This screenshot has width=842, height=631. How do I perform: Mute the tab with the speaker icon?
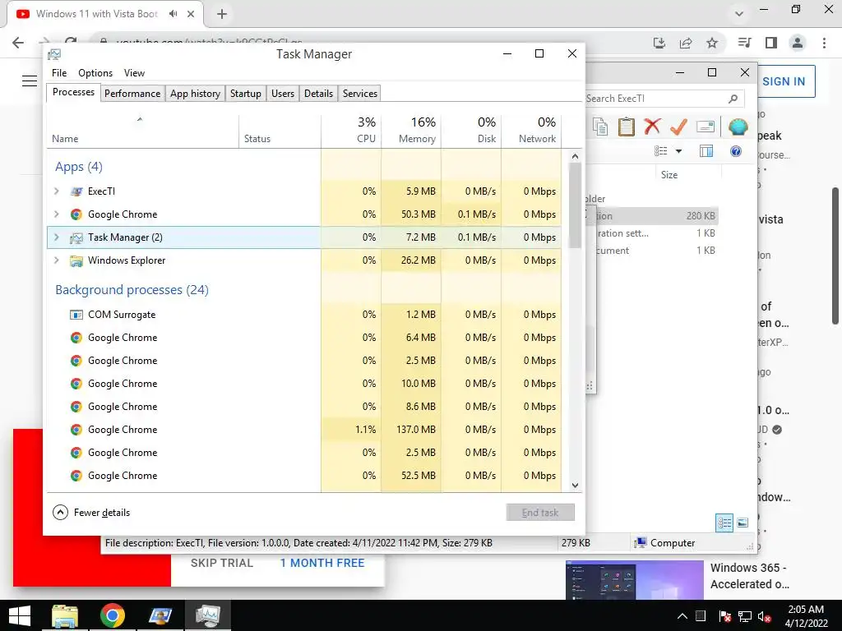pyautogui.click(x=173, y=14)
